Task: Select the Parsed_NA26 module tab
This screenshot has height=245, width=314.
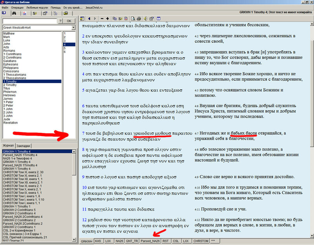Action: [150, 241]
